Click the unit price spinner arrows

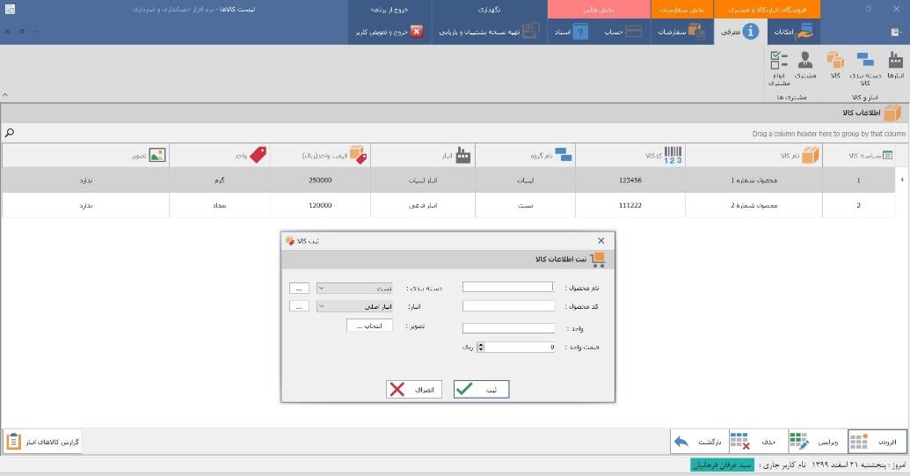pyautogui.click(x=480, y=347)
